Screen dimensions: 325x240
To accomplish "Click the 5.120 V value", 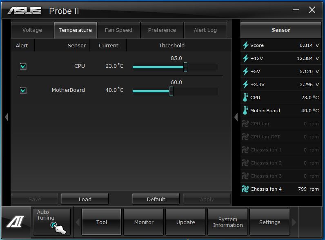I will pos(309,71).
